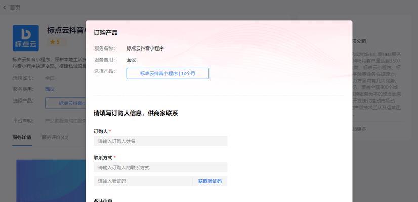Click the 请填写订购人信息，供商家联系 heading

(x=136, y=113)
